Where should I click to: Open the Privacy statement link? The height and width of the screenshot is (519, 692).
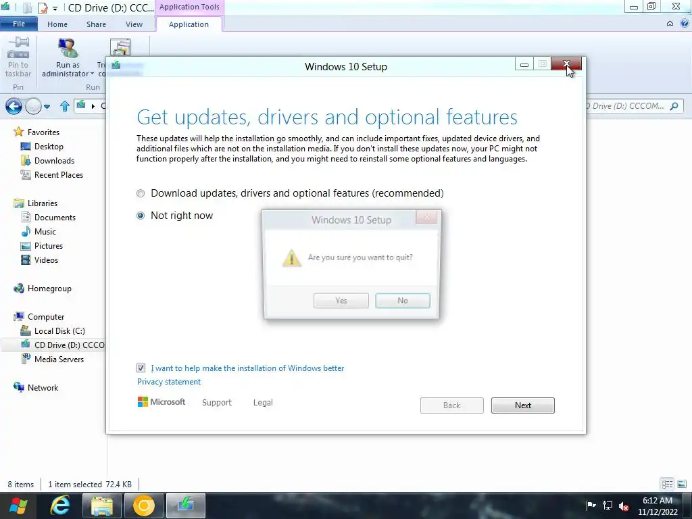click(x=169, y=382)
